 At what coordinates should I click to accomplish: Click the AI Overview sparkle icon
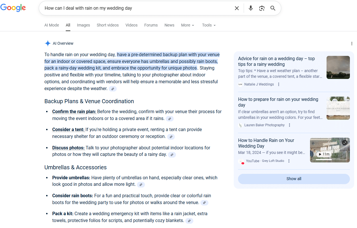(x=48, y=43)
